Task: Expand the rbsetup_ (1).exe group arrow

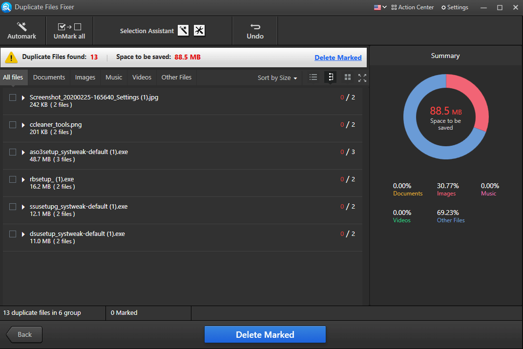Action: (23, 179)
